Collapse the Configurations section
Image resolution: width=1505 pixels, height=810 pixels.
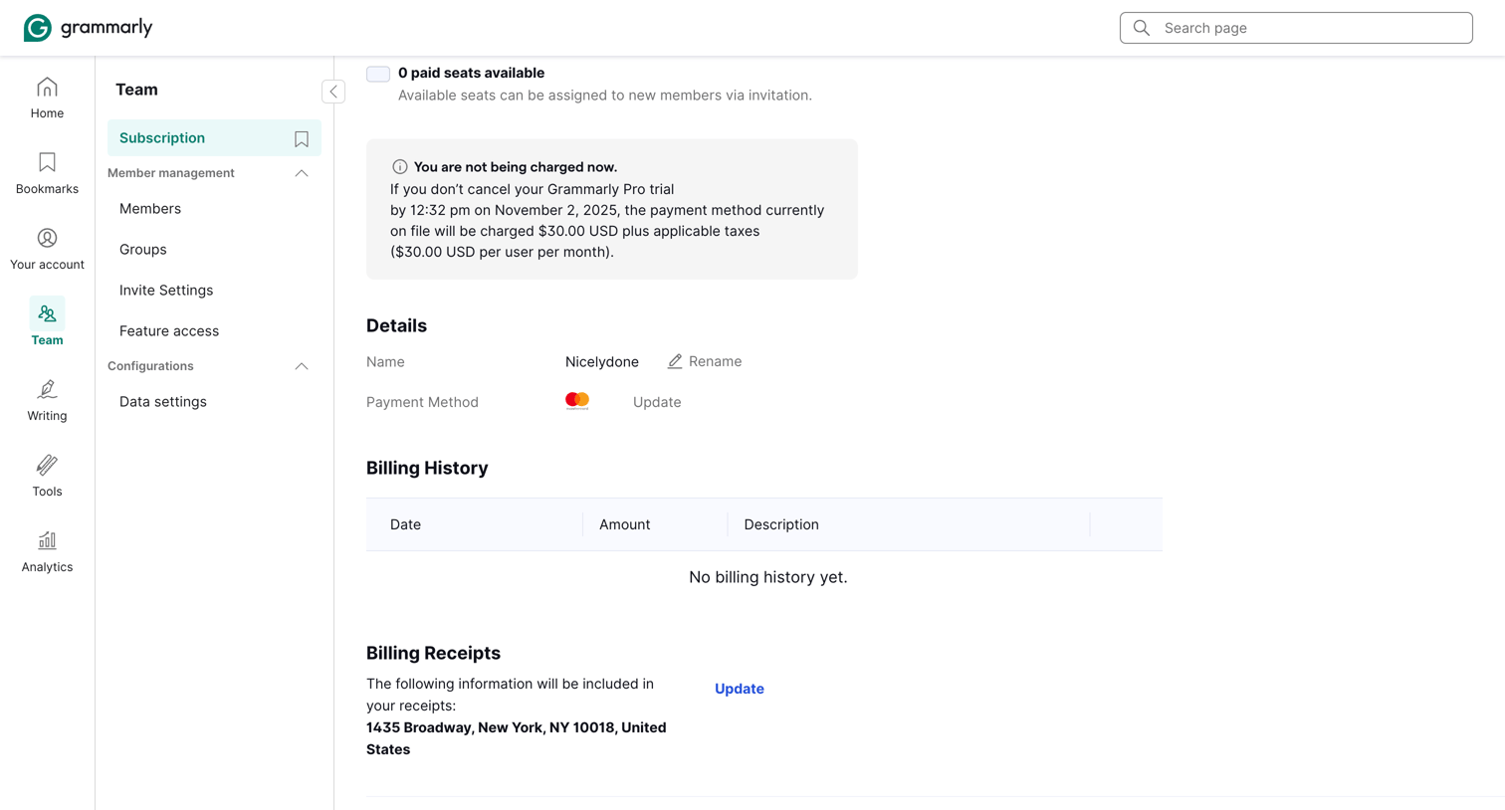(302, 366)
